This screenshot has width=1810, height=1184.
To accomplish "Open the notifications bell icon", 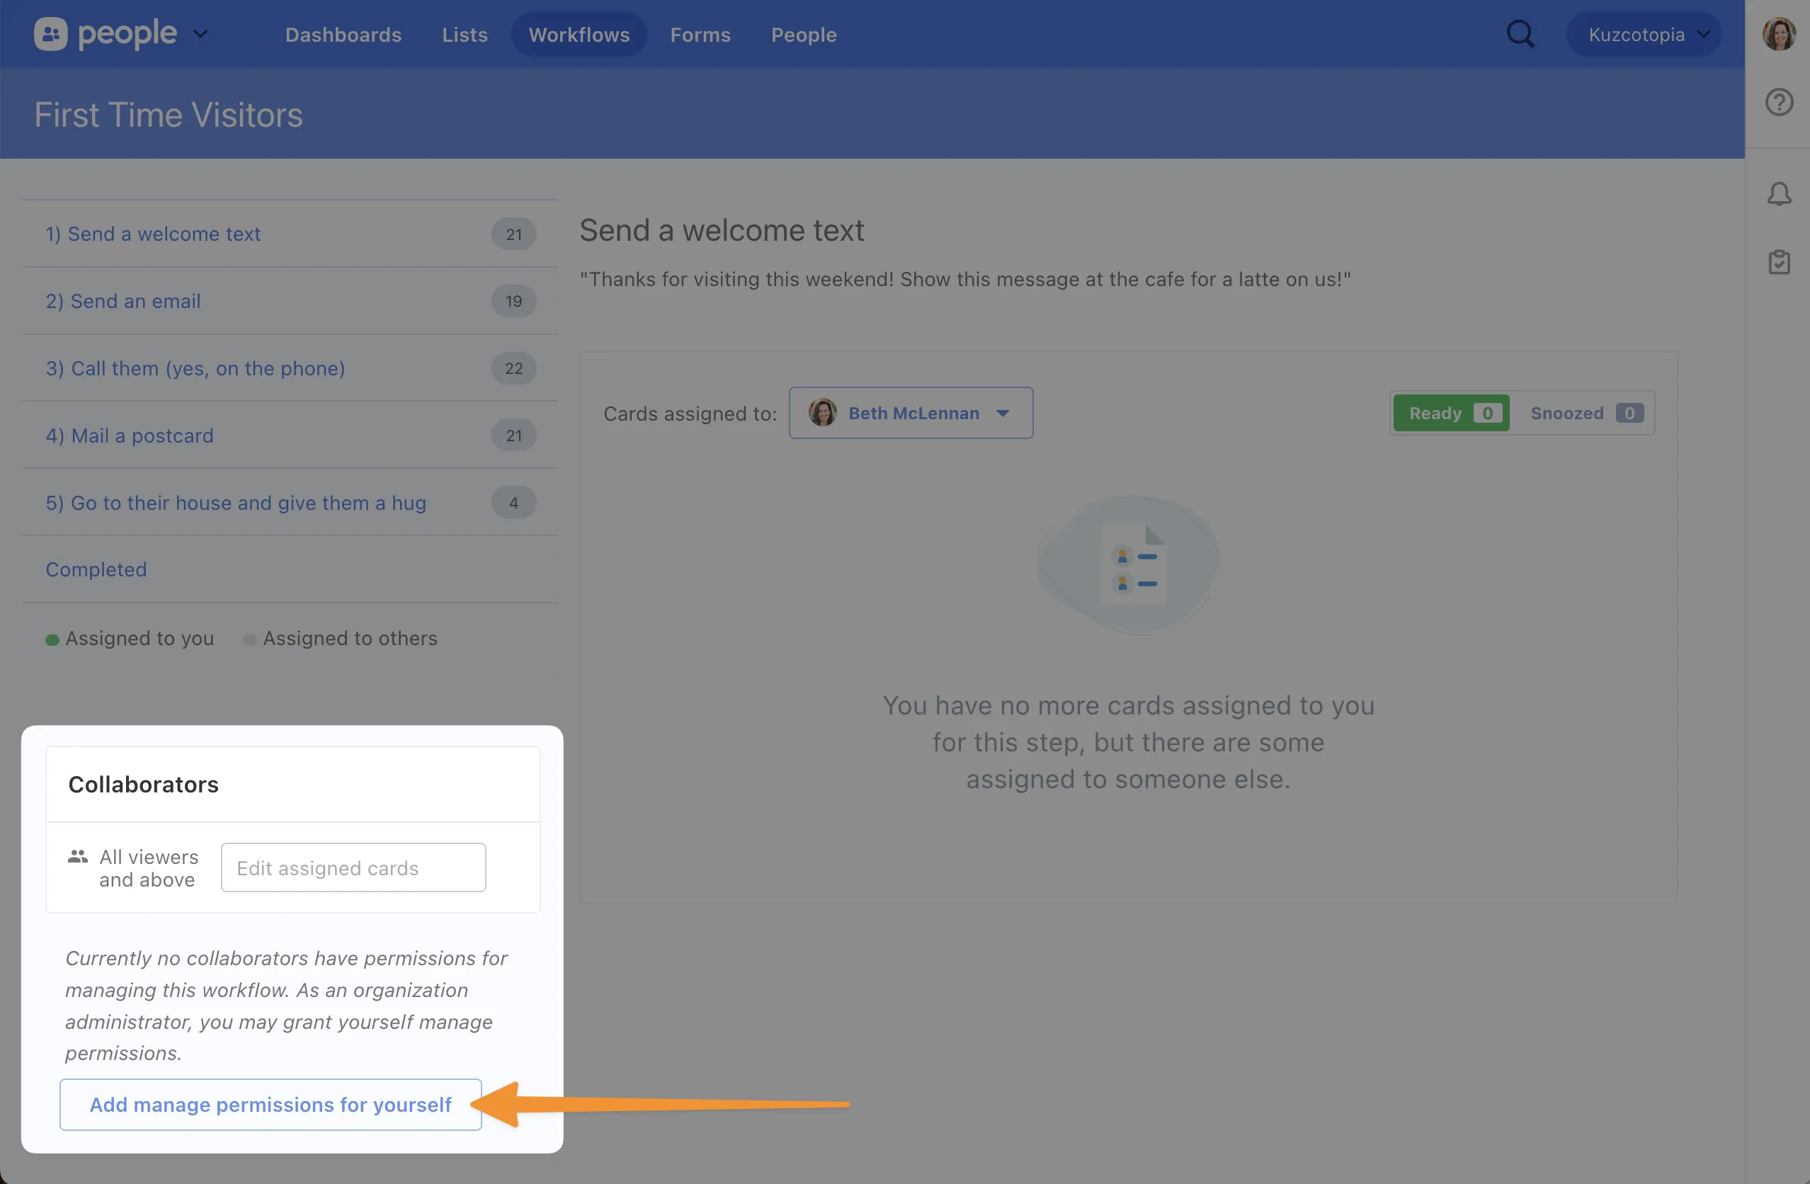I will click(1779, 194).
